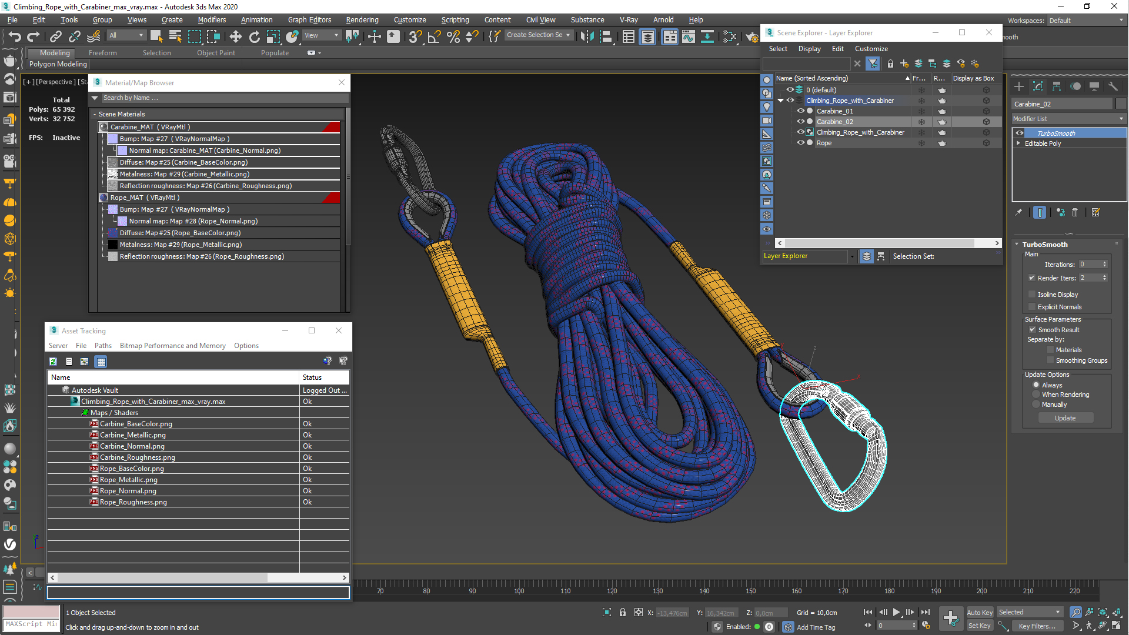Select Rope_MAT (VRayMtl) material row

219,198
